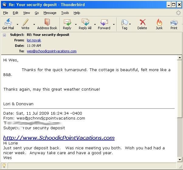This screenshot has height=170, width=183.
Task: Collapse the message header with minus box
Action: click(5, 35)
